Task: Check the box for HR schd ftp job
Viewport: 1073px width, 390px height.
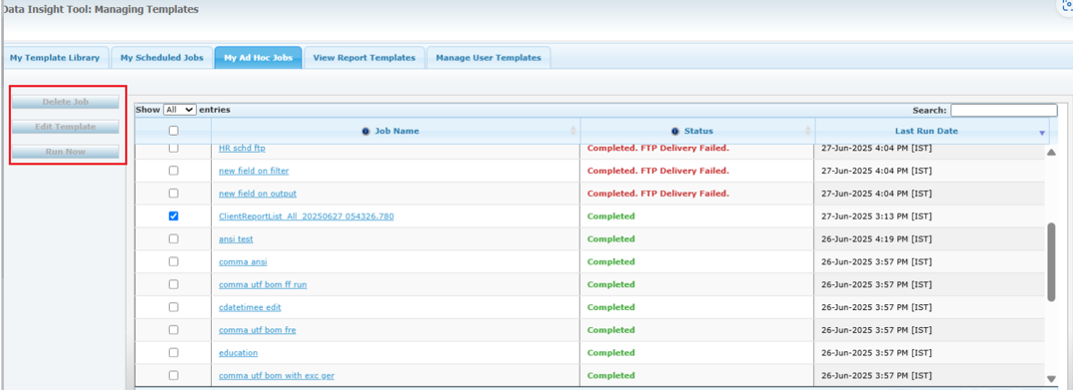Action: (173, 149)
